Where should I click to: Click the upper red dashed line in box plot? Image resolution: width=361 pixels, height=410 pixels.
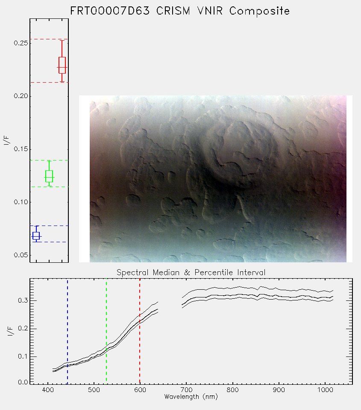(x=49, y=39)
